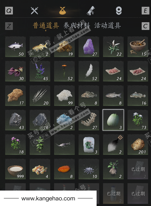Select the mortar bowl herb item with 15

138,47
